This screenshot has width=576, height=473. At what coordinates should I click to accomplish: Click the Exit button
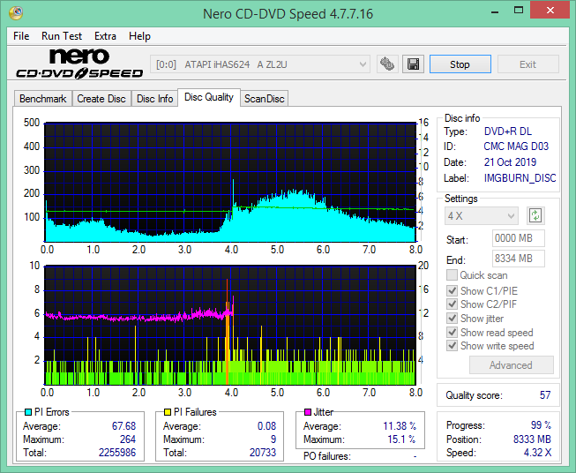pyautogui.click(x=527, y=64)
